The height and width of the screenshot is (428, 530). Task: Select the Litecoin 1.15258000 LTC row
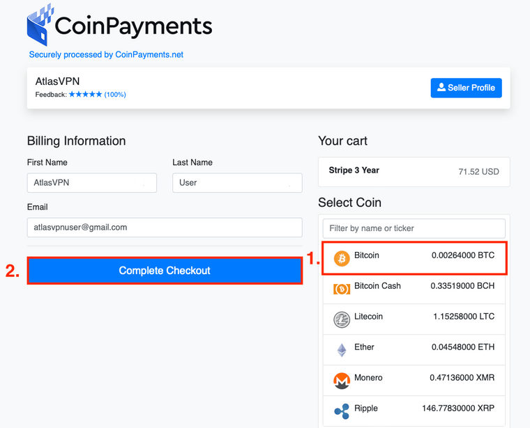pyautogui.click(x=414, y=319)
